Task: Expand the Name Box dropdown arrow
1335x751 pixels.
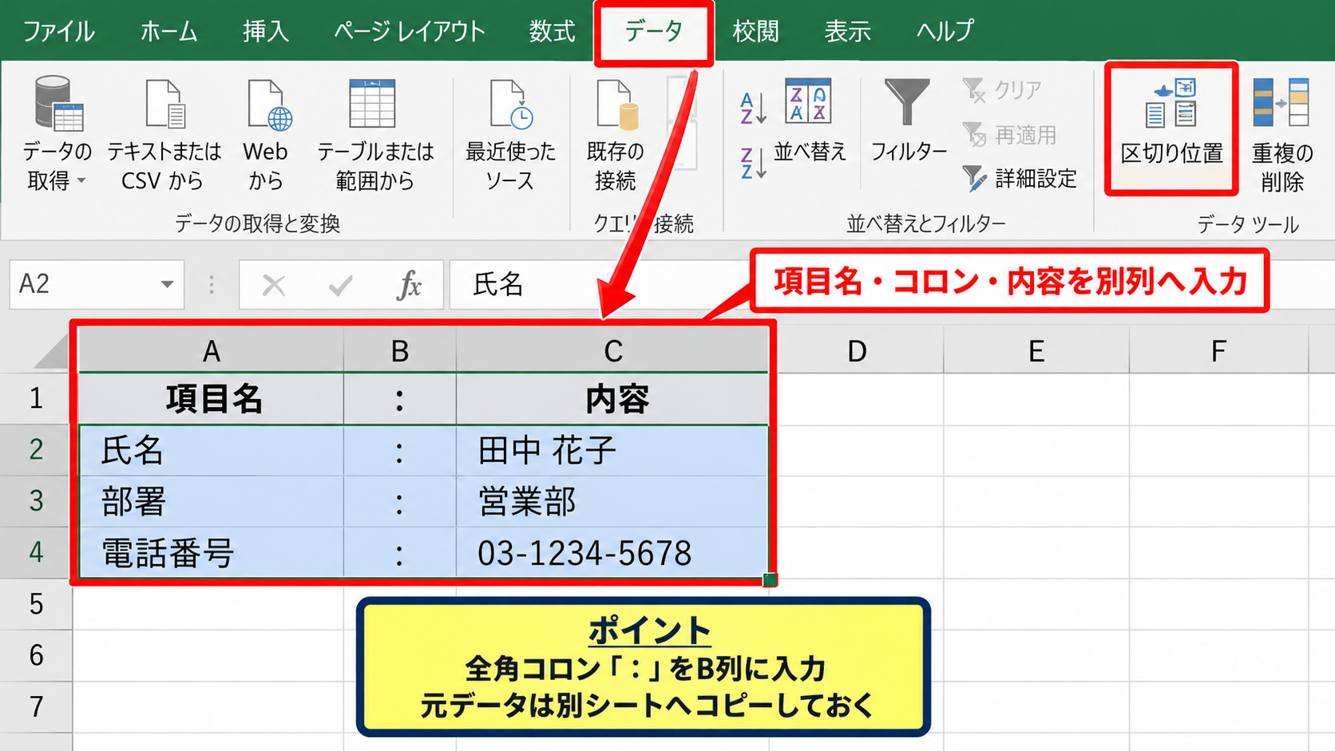Action: [x=167, y=284]
